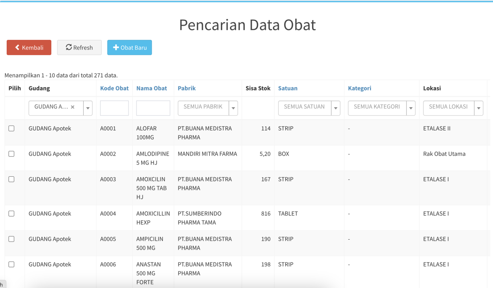Open the SEMUA LOKASI dropdown
This screenshot has height=288, width=493.
tap(479, 108)
